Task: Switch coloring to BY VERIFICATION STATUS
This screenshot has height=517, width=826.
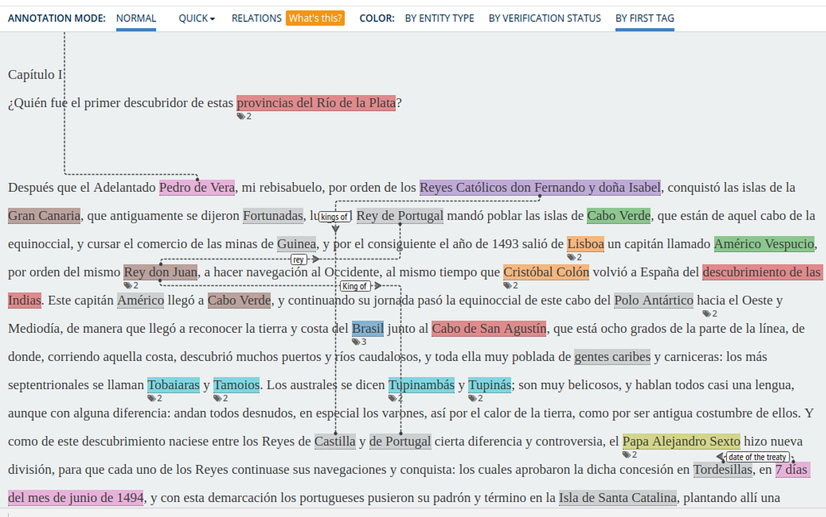Action: point(544,18)
